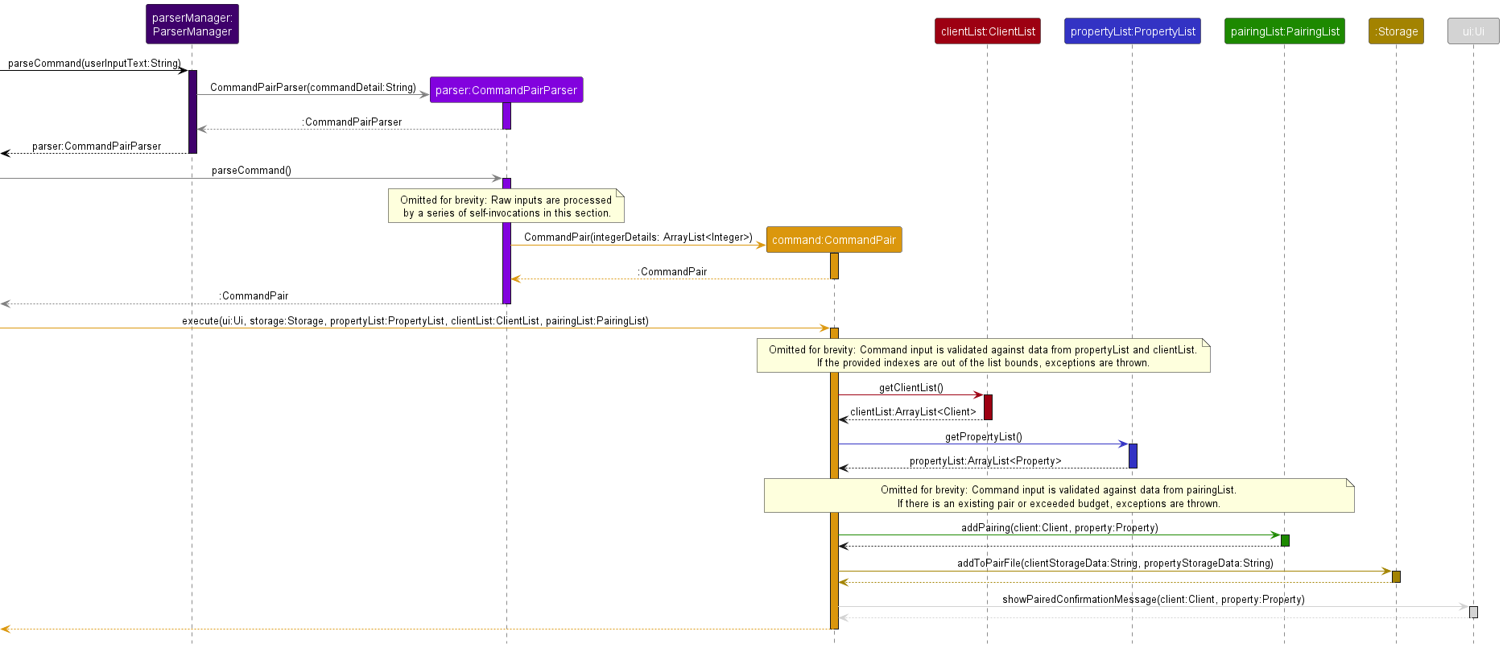The width and height of the screenshot is (1503, 648).
Task: Select the command:CommandPair participant box
Action: [834, 240]
